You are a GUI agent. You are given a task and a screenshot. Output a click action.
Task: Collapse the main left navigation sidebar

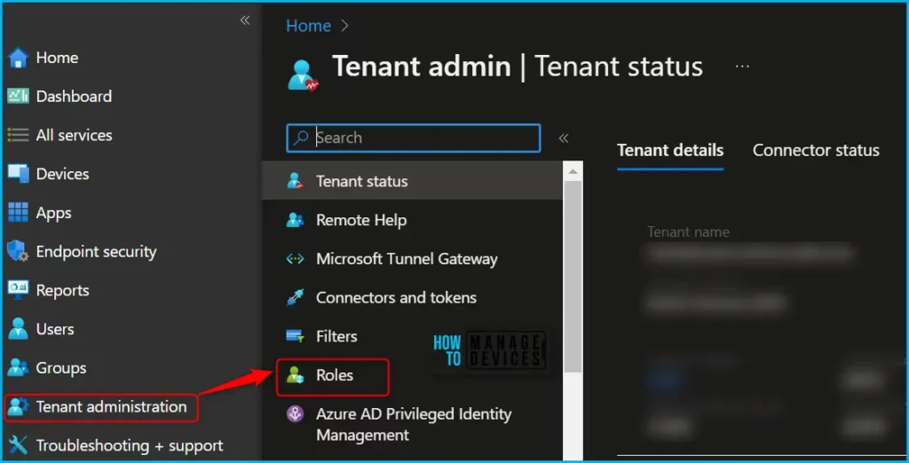coord(245,20)
